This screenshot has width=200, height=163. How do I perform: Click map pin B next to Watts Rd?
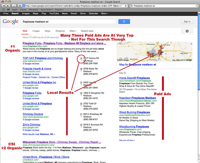click(81, 70)
